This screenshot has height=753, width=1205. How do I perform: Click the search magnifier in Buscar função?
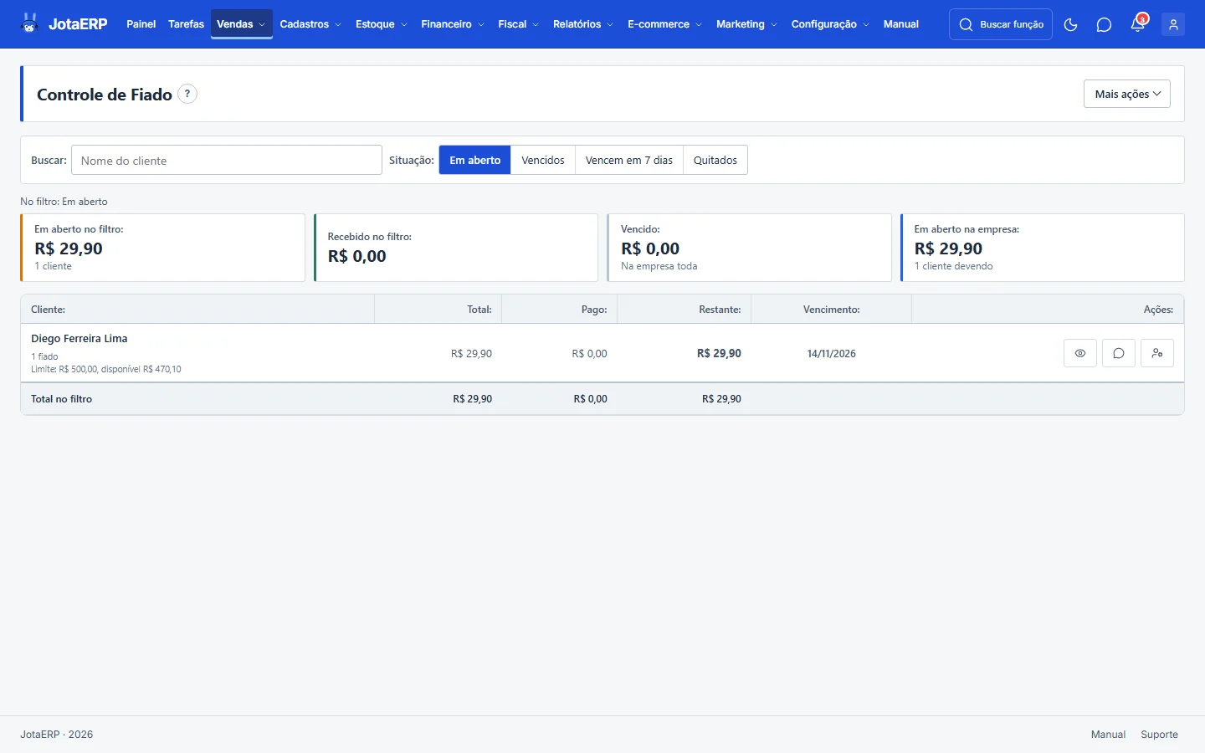(966, 24)
